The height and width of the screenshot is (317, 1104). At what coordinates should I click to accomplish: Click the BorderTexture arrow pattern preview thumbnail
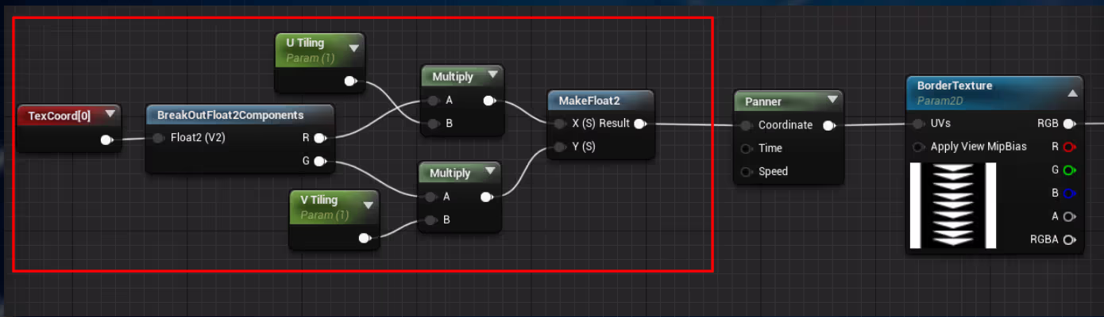pos(952,205)
